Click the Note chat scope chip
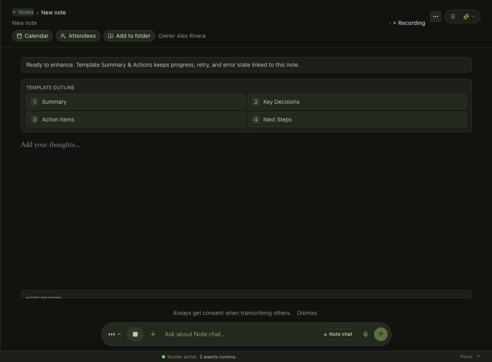 coord(338,334)
